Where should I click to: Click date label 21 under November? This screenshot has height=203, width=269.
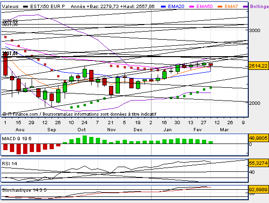pos(110,123)
